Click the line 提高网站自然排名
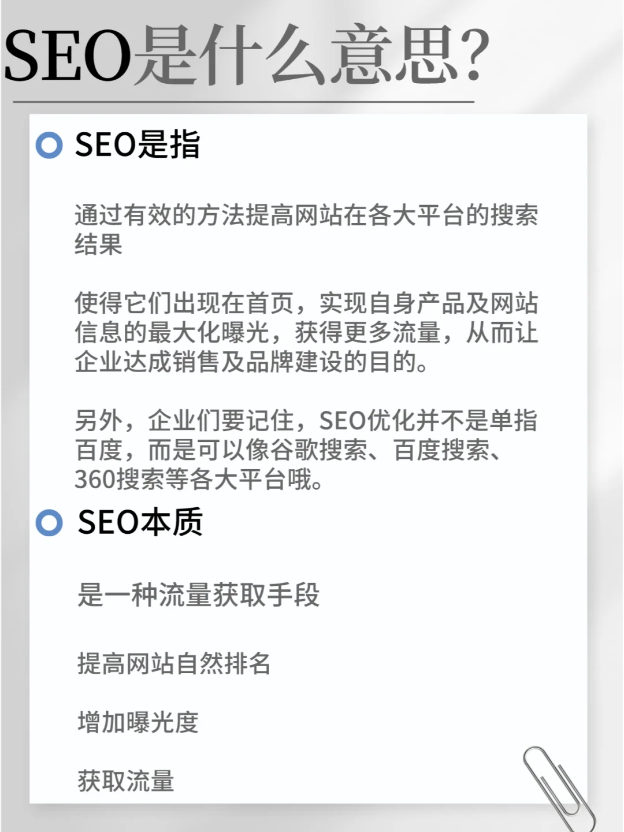This screenshot has height=832, width=624. coord(174,663)
